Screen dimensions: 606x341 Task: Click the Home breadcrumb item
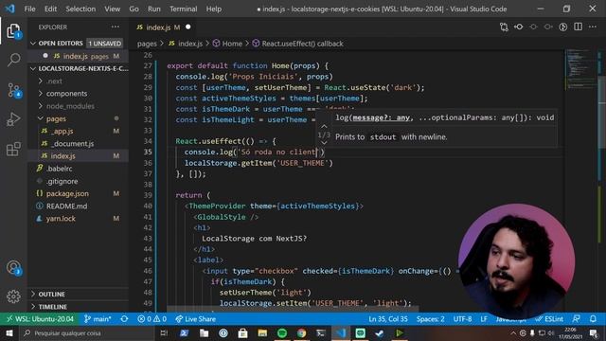[x=232, y=44]
